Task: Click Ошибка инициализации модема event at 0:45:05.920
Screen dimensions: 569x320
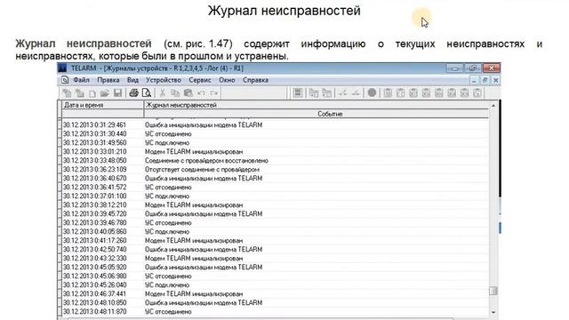Action: (x=204, y=267)
